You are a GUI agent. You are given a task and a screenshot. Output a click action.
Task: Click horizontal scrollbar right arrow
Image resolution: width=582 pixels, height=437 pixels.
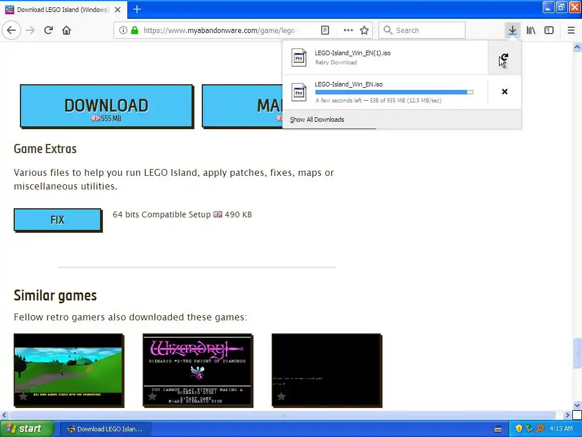(567, 415)
